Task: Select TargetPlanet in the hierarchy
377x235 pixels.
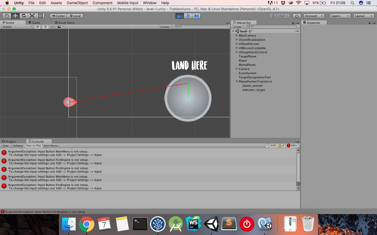Action: point(247,56)
